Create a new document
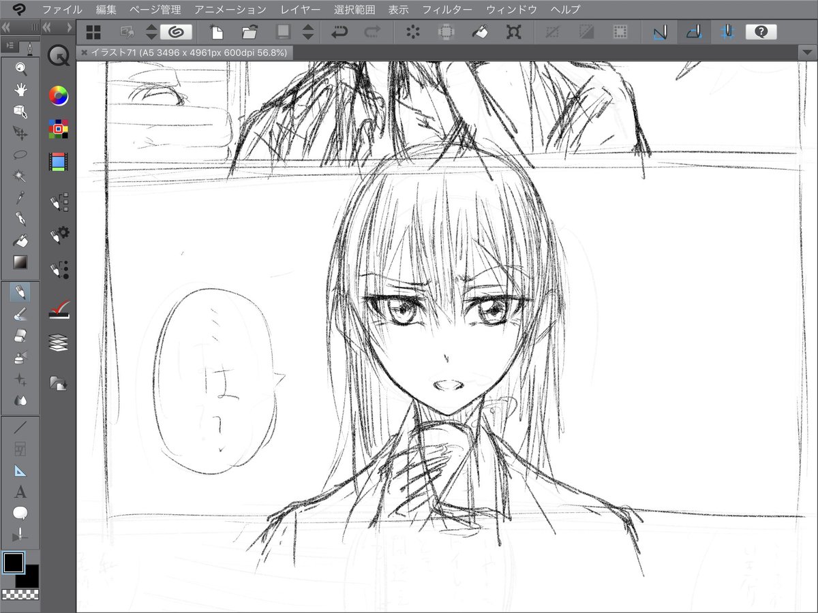This screenshot has height=613, width=818. [216, 32]
